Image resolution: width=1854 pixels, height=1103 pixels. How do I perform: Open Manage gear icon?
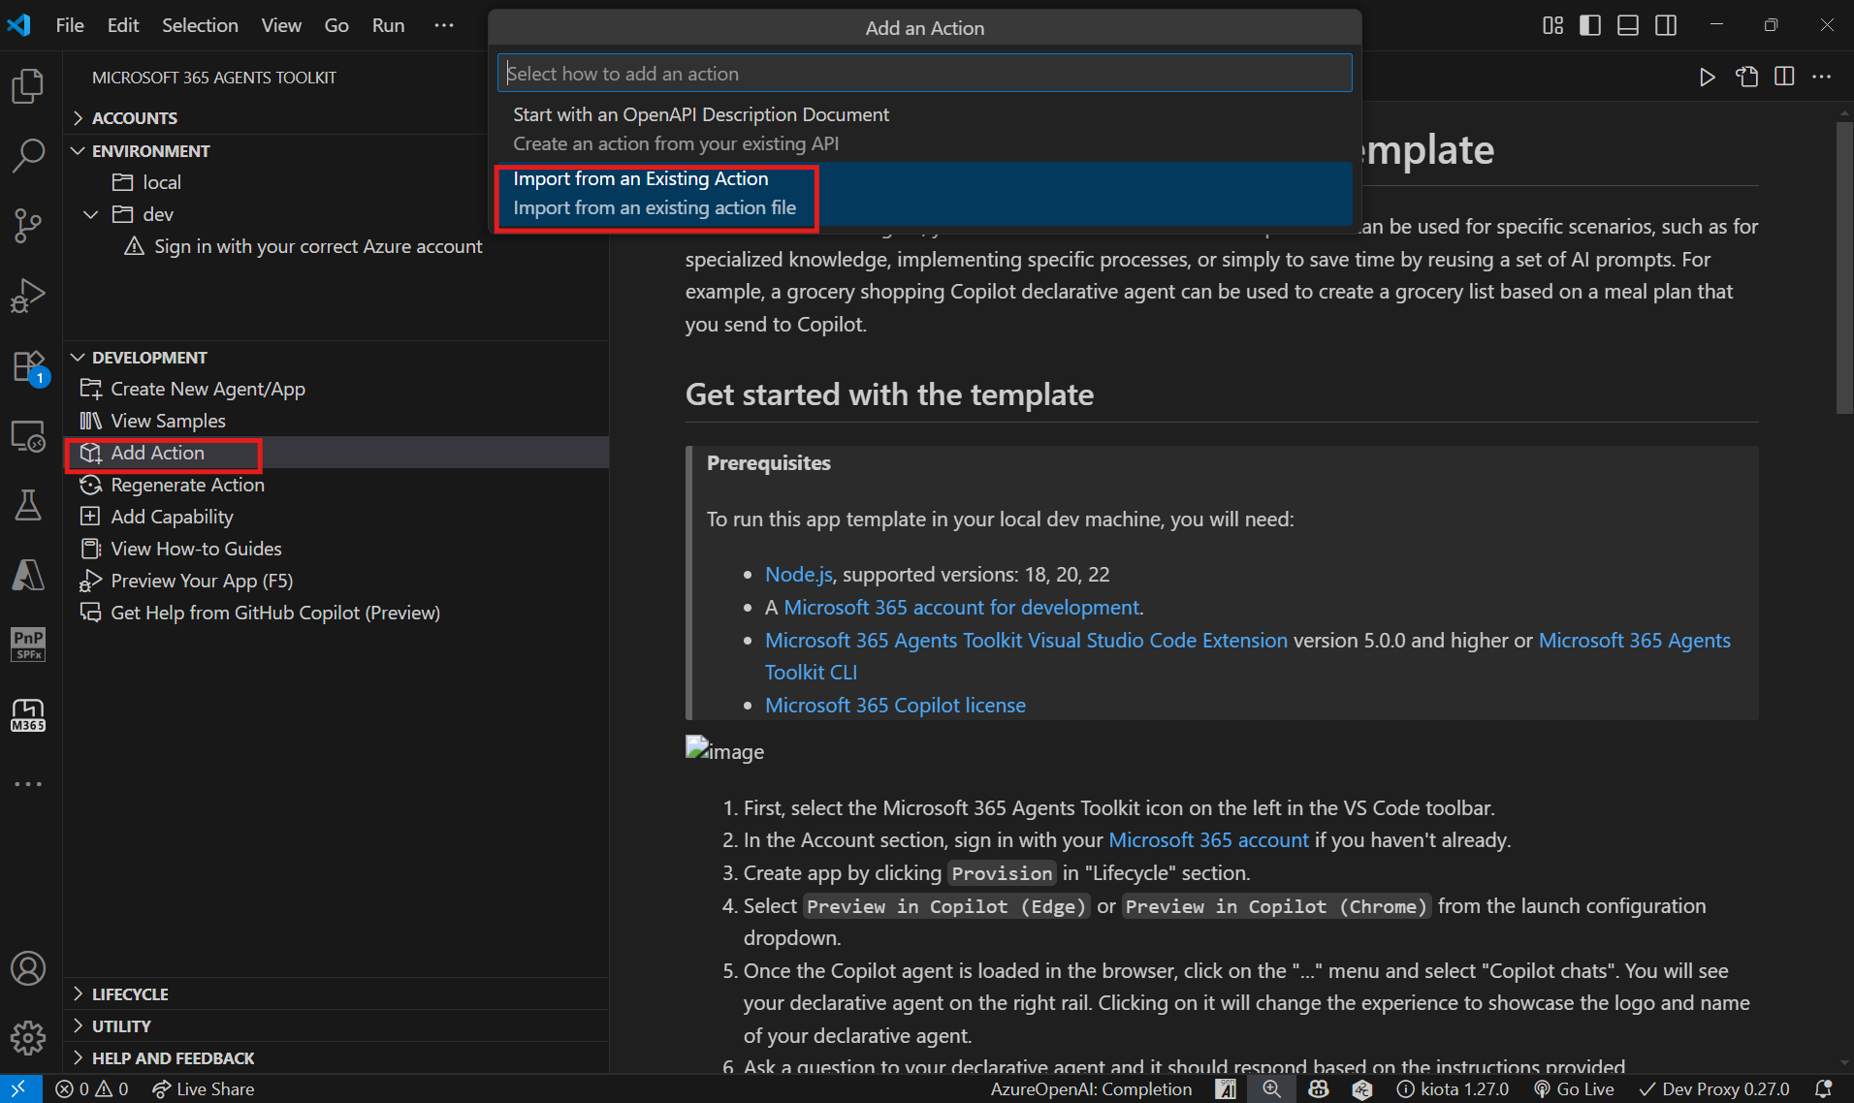[28, 1038]
